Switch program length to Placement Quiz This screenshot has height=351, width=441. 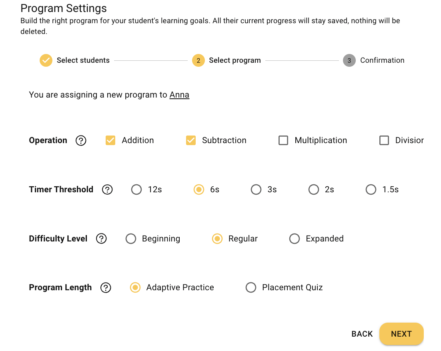pyautogui.click(x=251, y=287)
